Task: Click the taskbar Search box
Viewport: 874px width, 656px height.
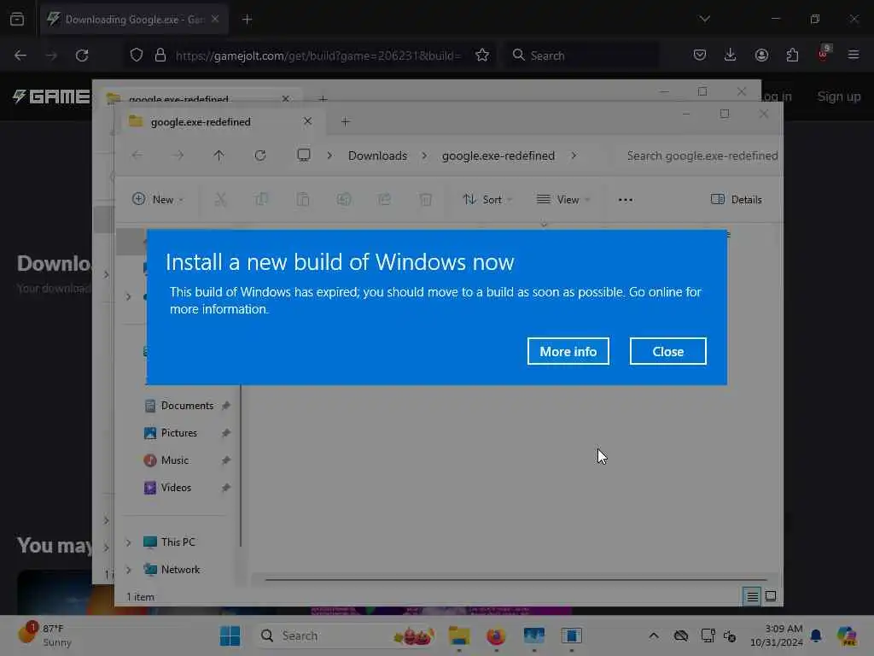Action: [346, 635]
